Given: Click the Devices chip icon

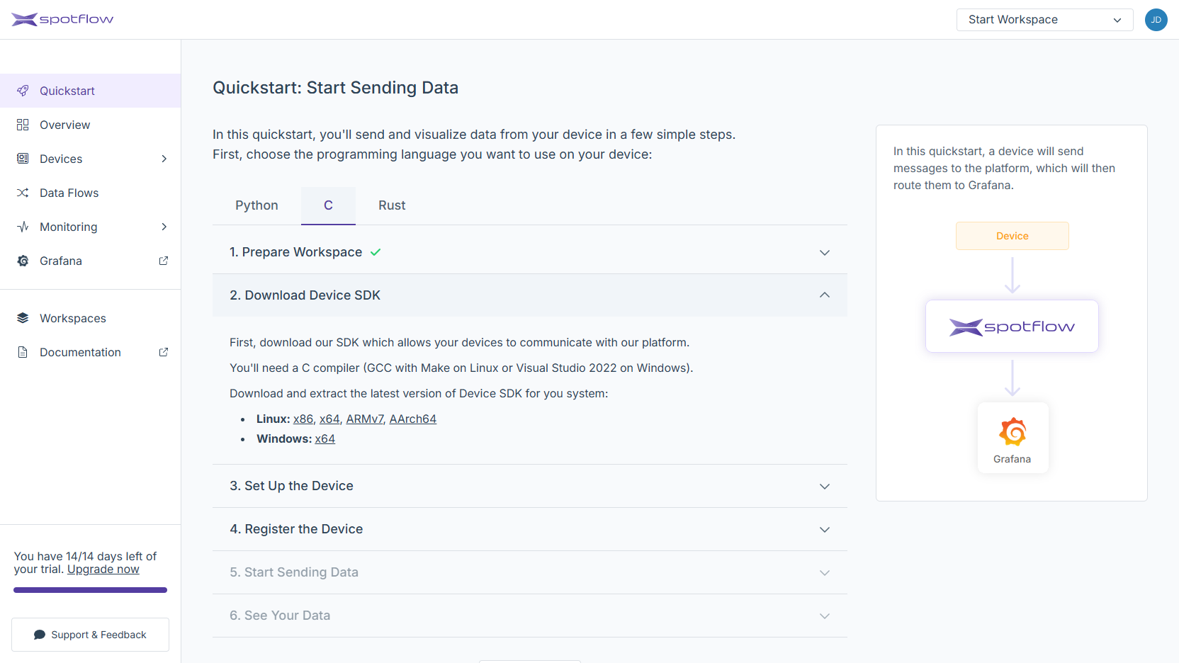Looking at the screenshot, I should tap(23, 159).
